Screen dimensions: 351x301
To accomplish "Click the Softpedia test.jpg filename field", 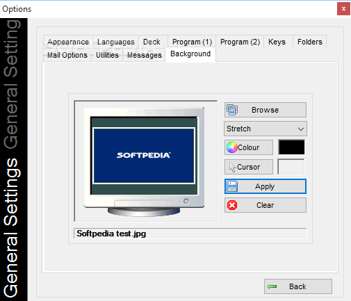I will 190,234.
